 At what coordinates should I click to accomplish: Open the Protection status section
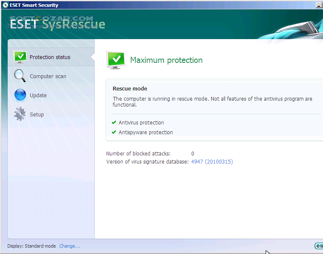tap(51, 57)
